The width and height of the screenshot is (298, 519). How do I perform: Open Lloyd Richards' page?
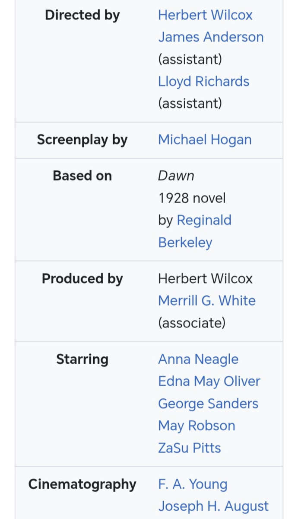[203, 81]
